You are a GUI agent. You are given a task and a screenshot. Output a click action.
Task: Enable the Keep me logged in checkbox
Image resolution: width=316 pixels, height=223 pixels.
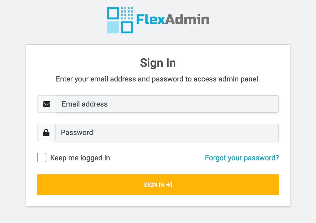(x=42, y=158)
